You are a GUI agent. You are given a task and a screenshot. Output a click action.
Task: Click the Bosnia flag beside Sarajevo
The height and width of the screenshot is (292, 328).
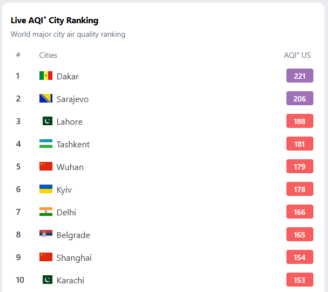46,99
